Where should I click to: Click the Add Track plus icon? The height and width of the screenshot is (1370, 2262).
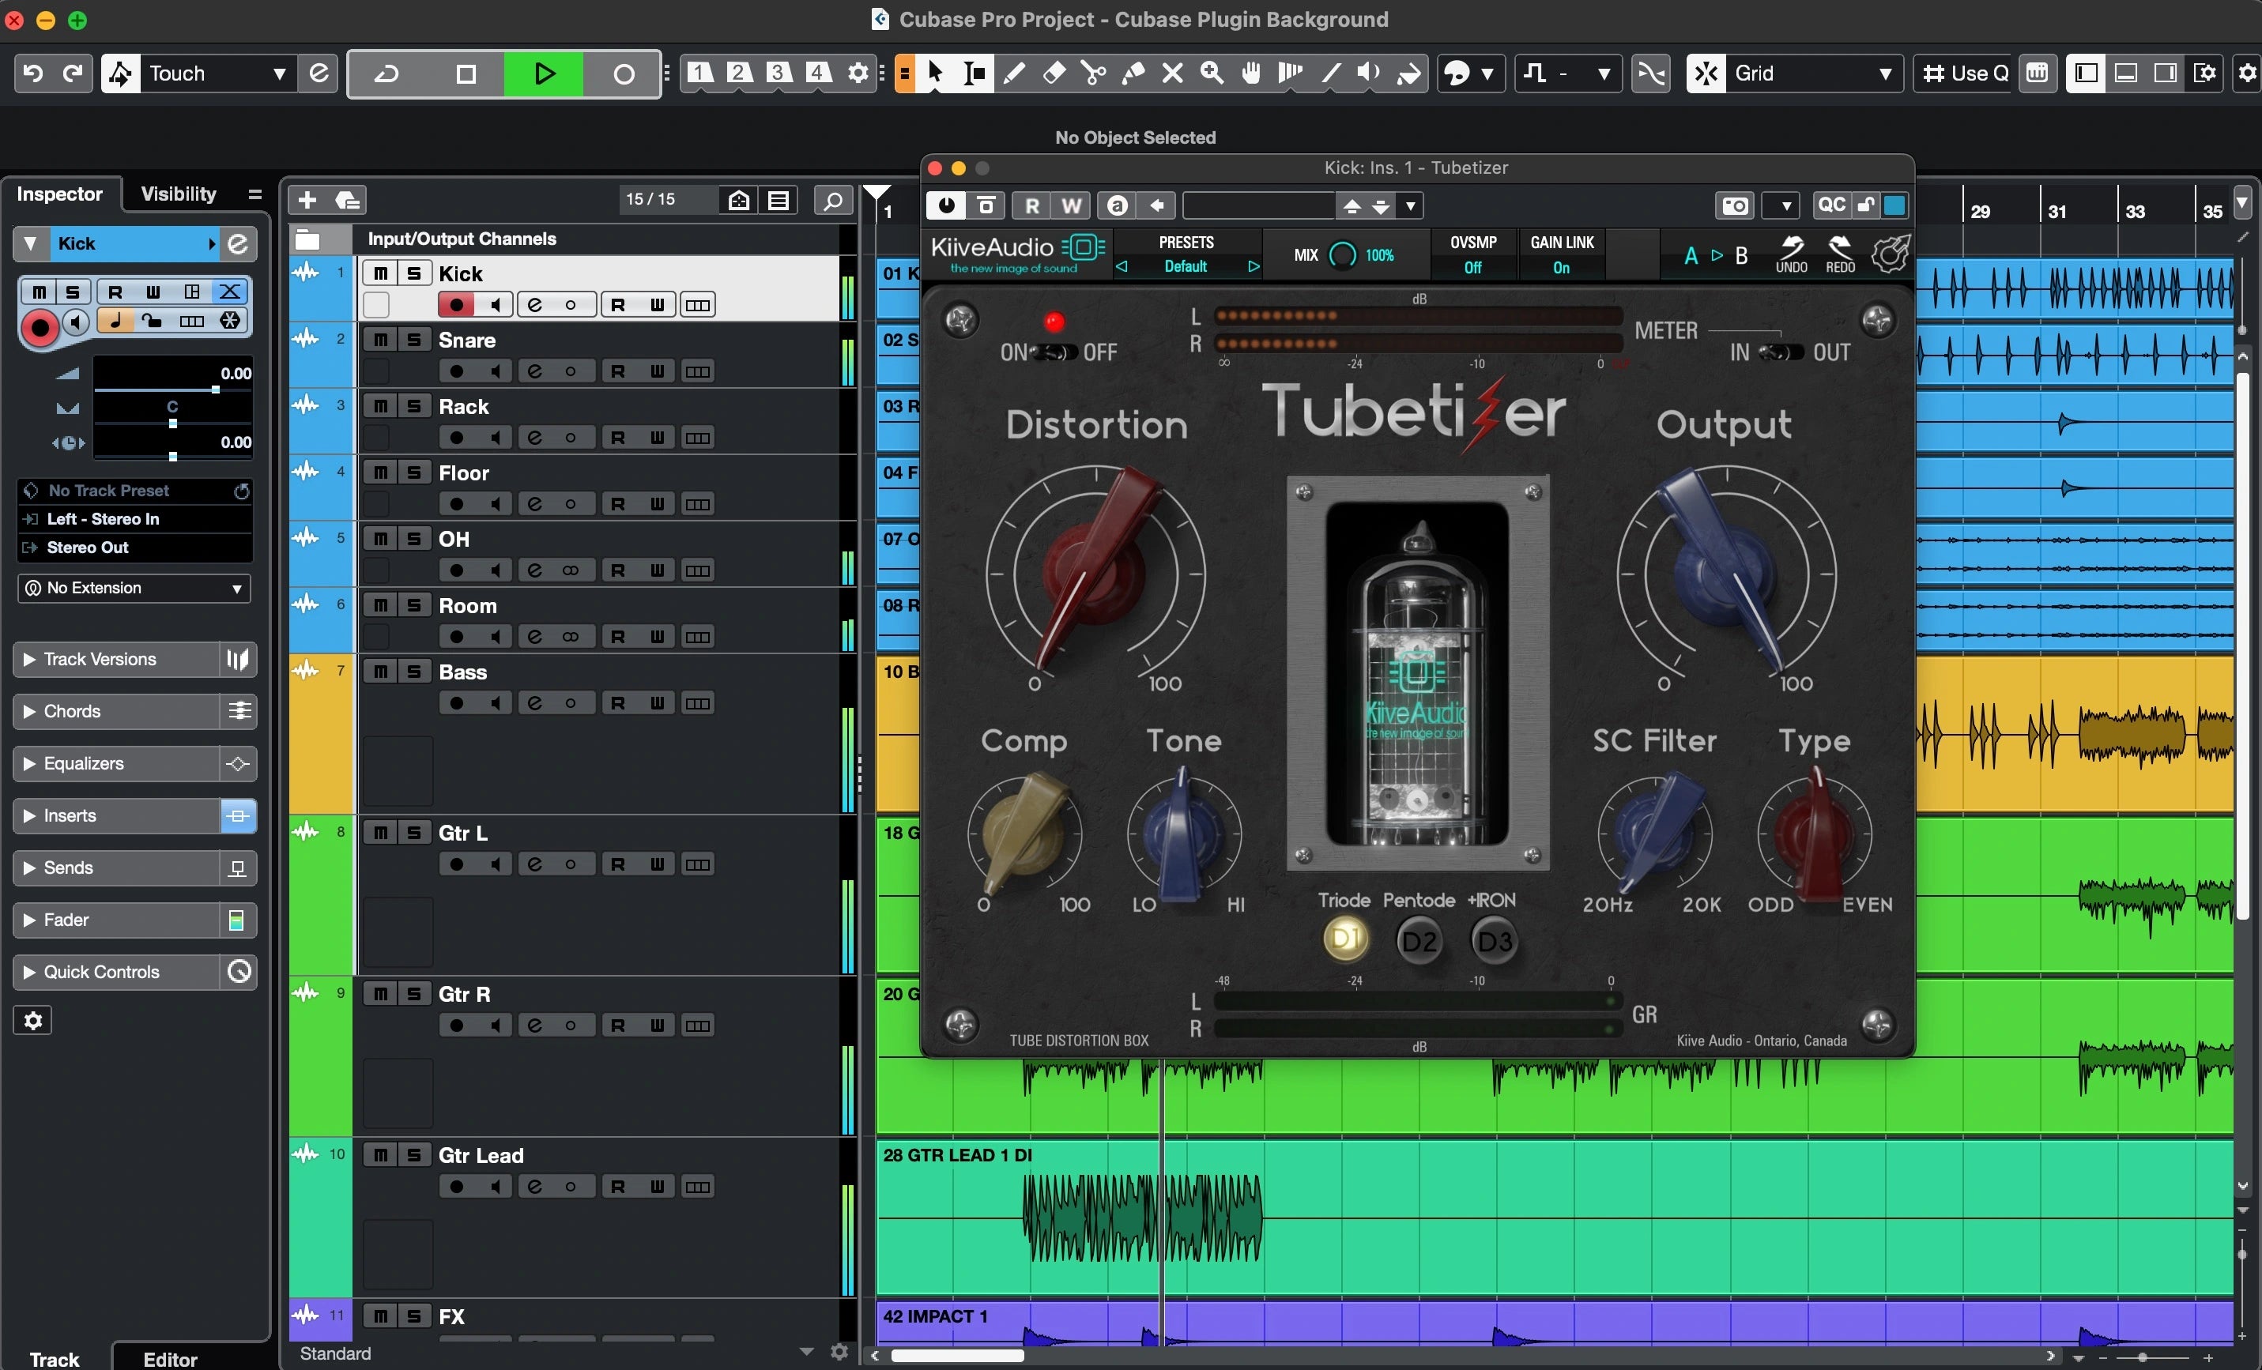(307, 200)
